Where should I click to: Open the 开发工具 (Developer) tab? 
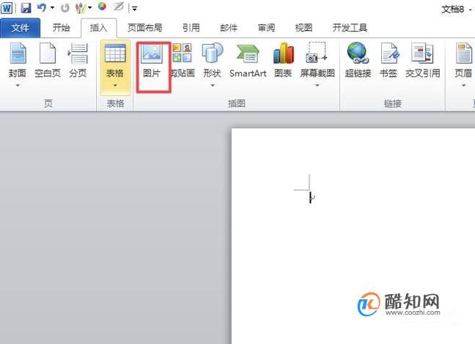pyautogui.click(x=350, y=28)
